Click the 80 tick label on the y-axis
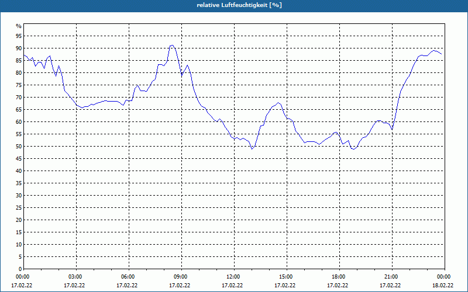 19,72
